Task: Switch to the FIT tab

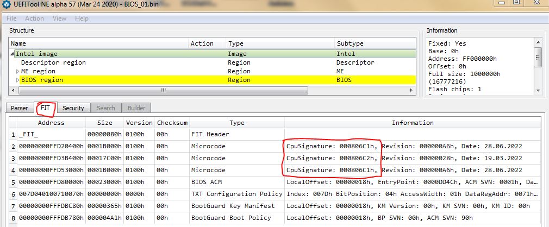Action: tap(45, 108)
